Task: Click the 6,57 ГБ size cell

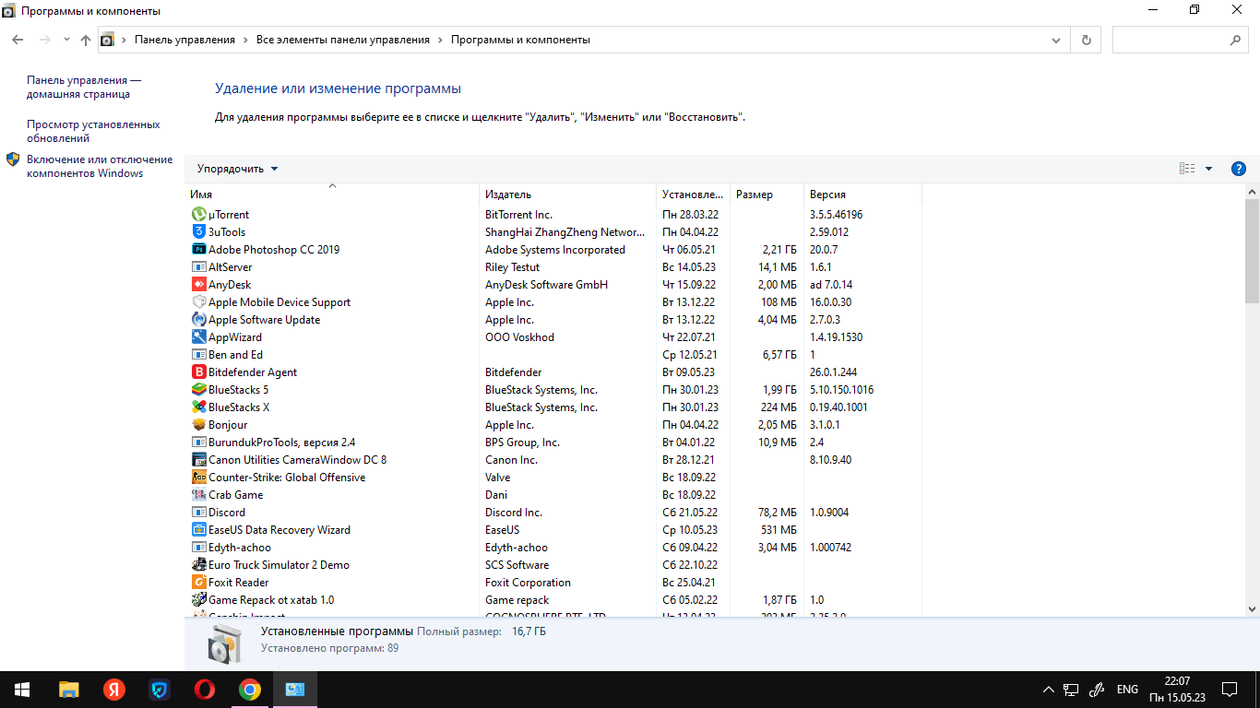Action: click(x=779, y=355)
